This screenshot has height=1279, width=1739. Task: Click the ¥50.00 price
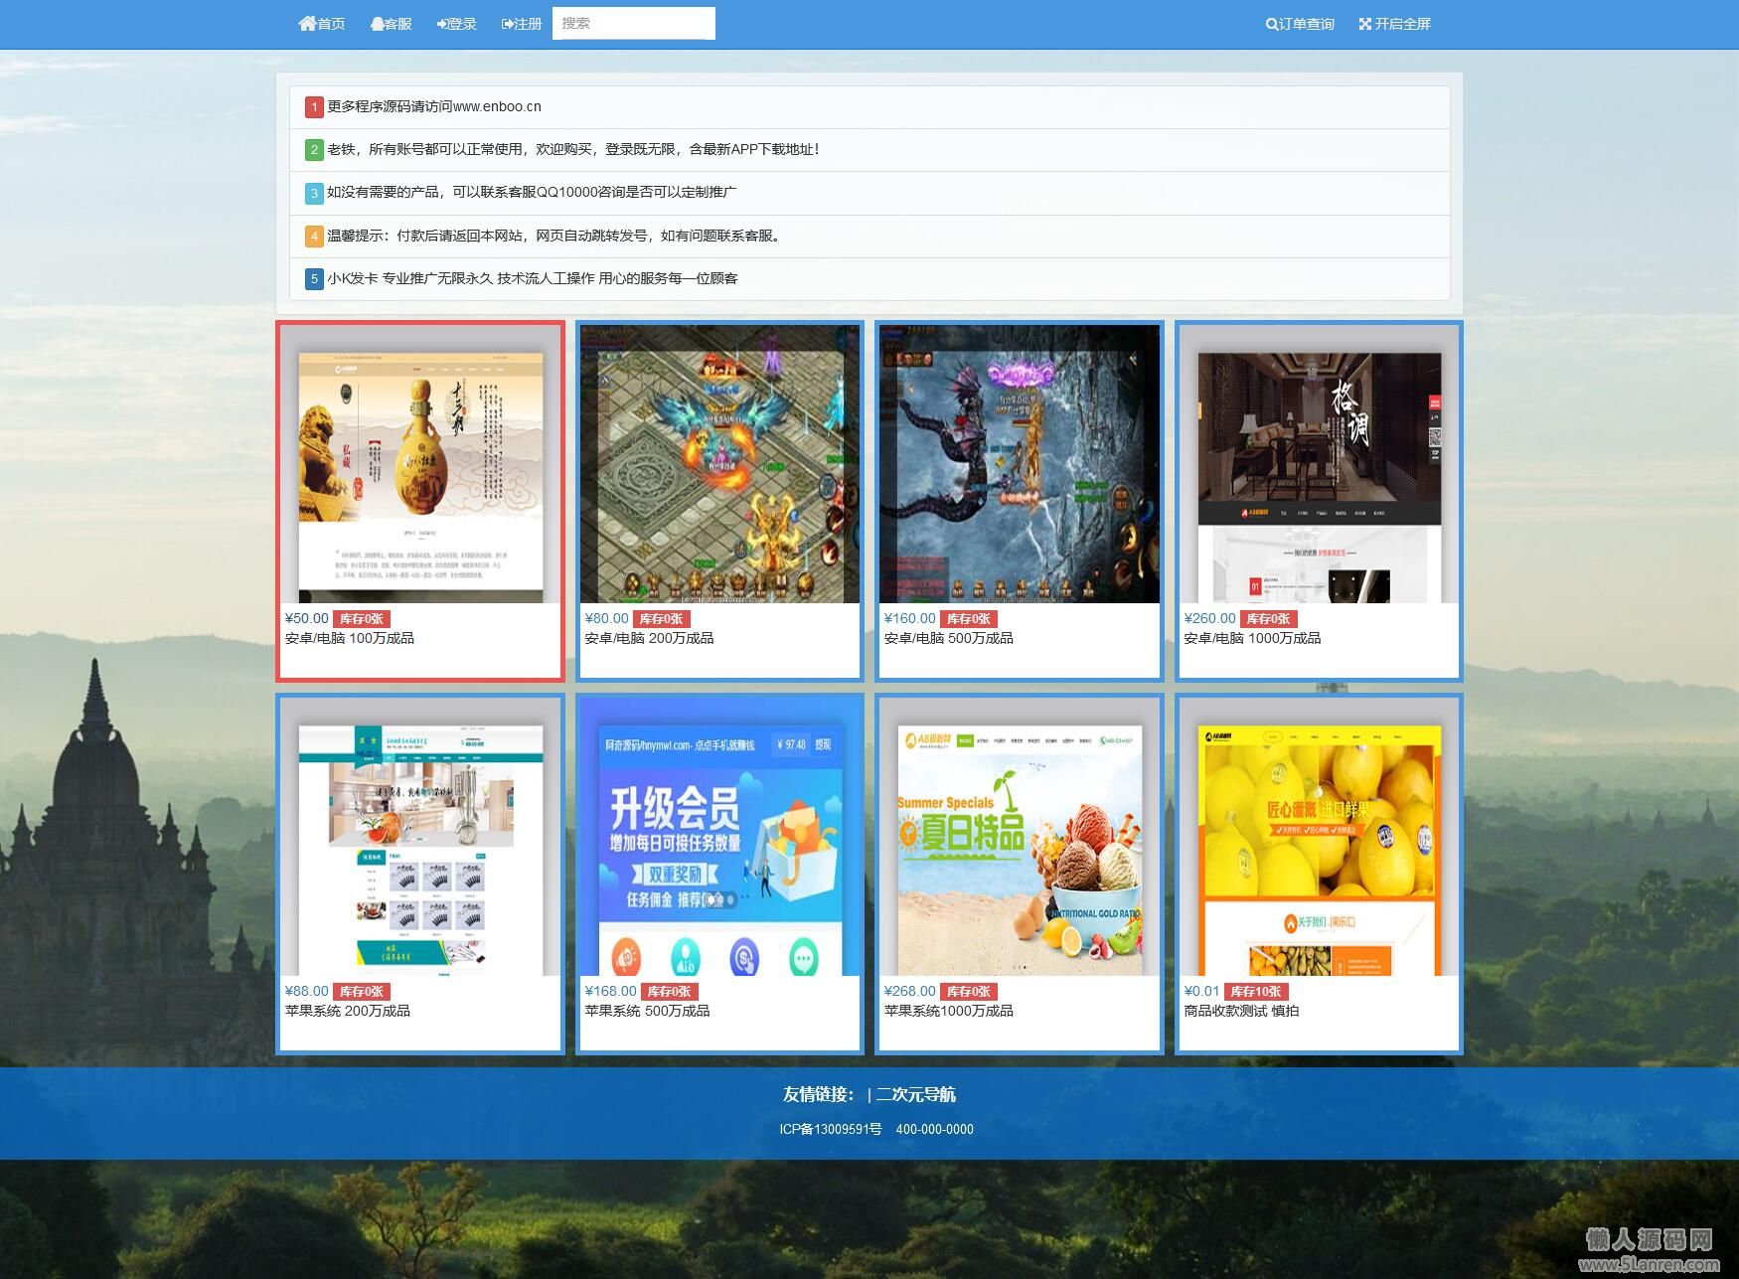coord(306,619)
